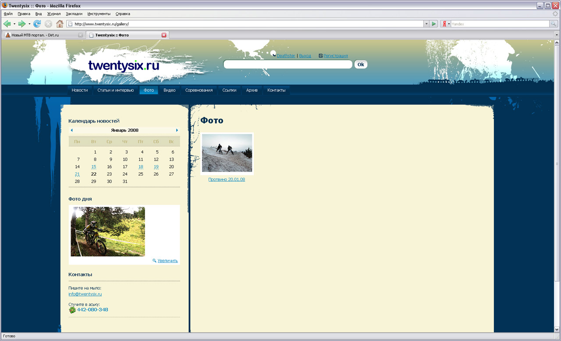
Task: Open the Ссылки site section
Action: click(x=229, y=90)
